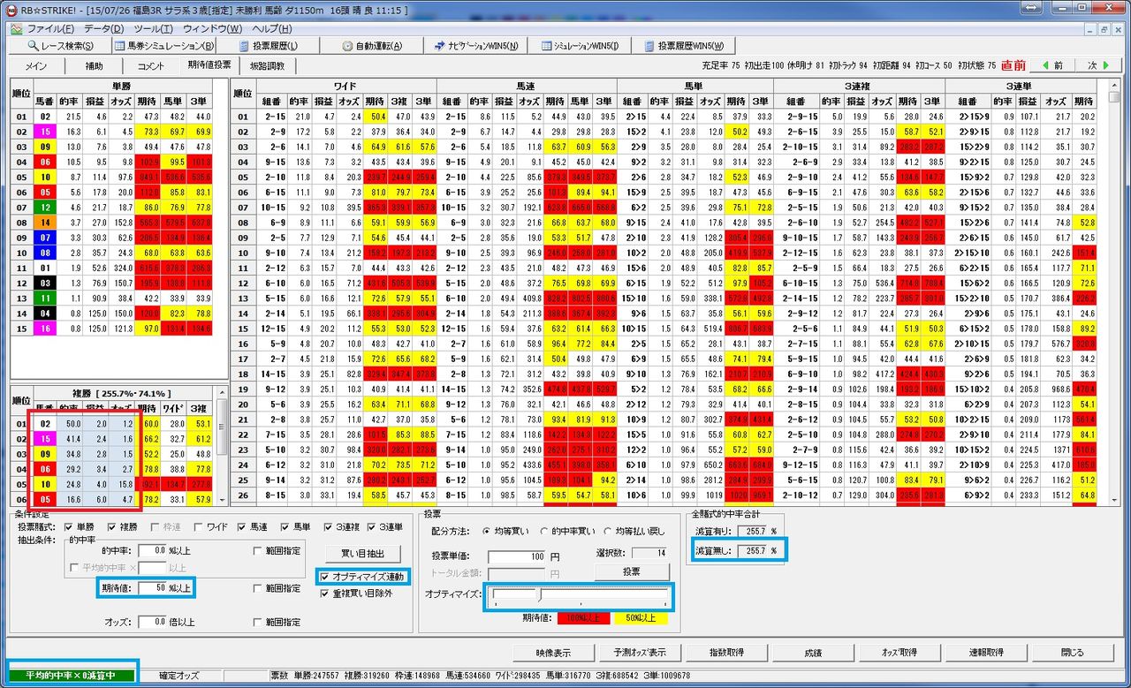Screen dimensions: 1131x688
Task: Select the 期待値投票 tab
Action: pyautogui.click(x=209, y=65)
